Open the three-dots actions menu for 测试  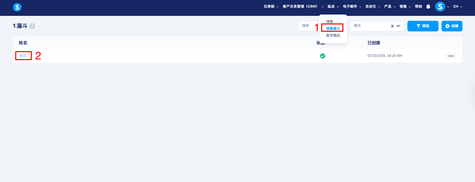coord(451,56)
